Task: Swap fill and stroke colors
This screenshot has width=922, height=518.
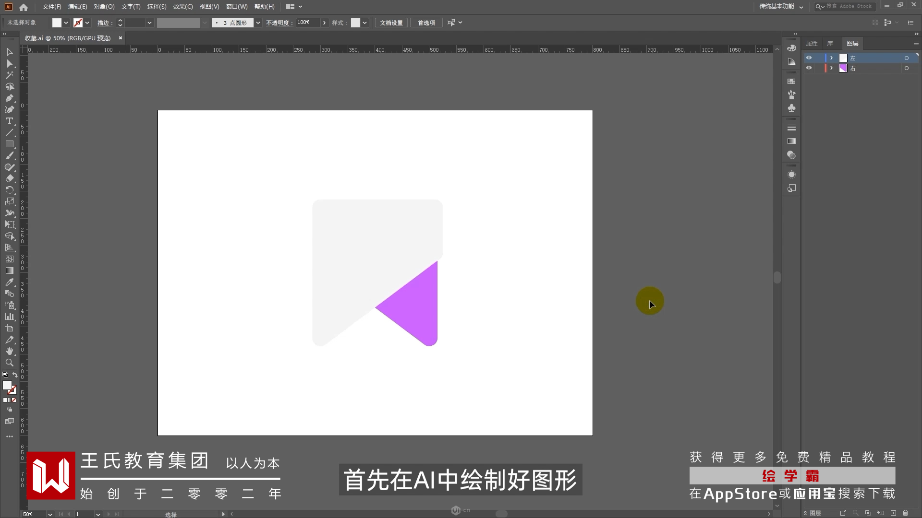Action: 15,375
